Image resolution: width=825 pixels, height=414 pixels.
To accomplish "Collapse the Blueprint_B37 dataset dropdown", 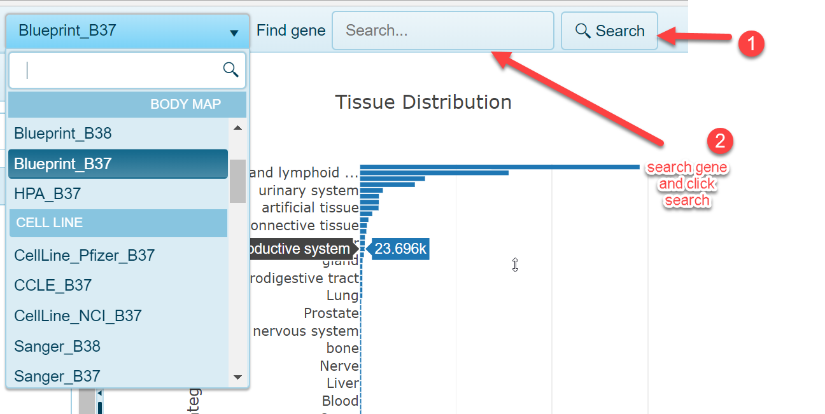I will (234, 31).
